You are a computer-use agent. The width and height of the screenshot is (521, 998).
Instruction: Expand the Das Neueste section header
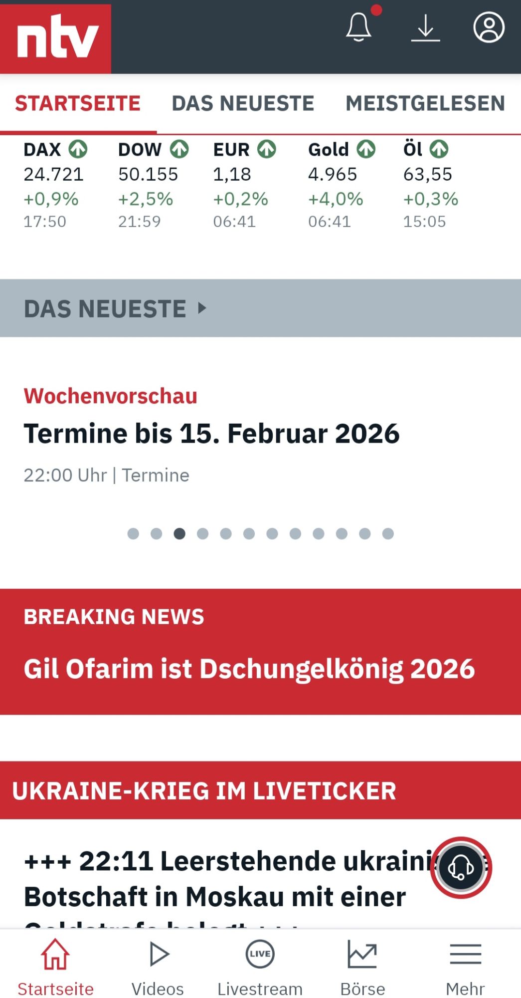(115, 308)
